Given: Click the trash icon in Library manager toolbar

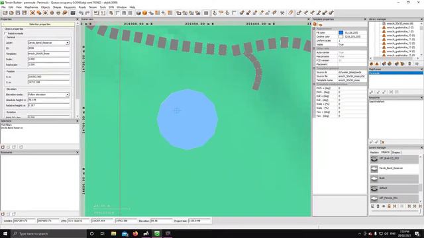Looking at the screenshot, I should point(409,63).
